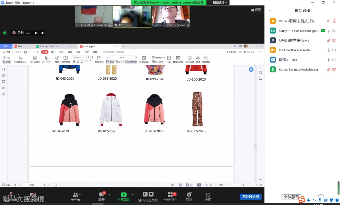
Task: Expand the 划词翻译 dropdown
Action: [x=165, y=58]
